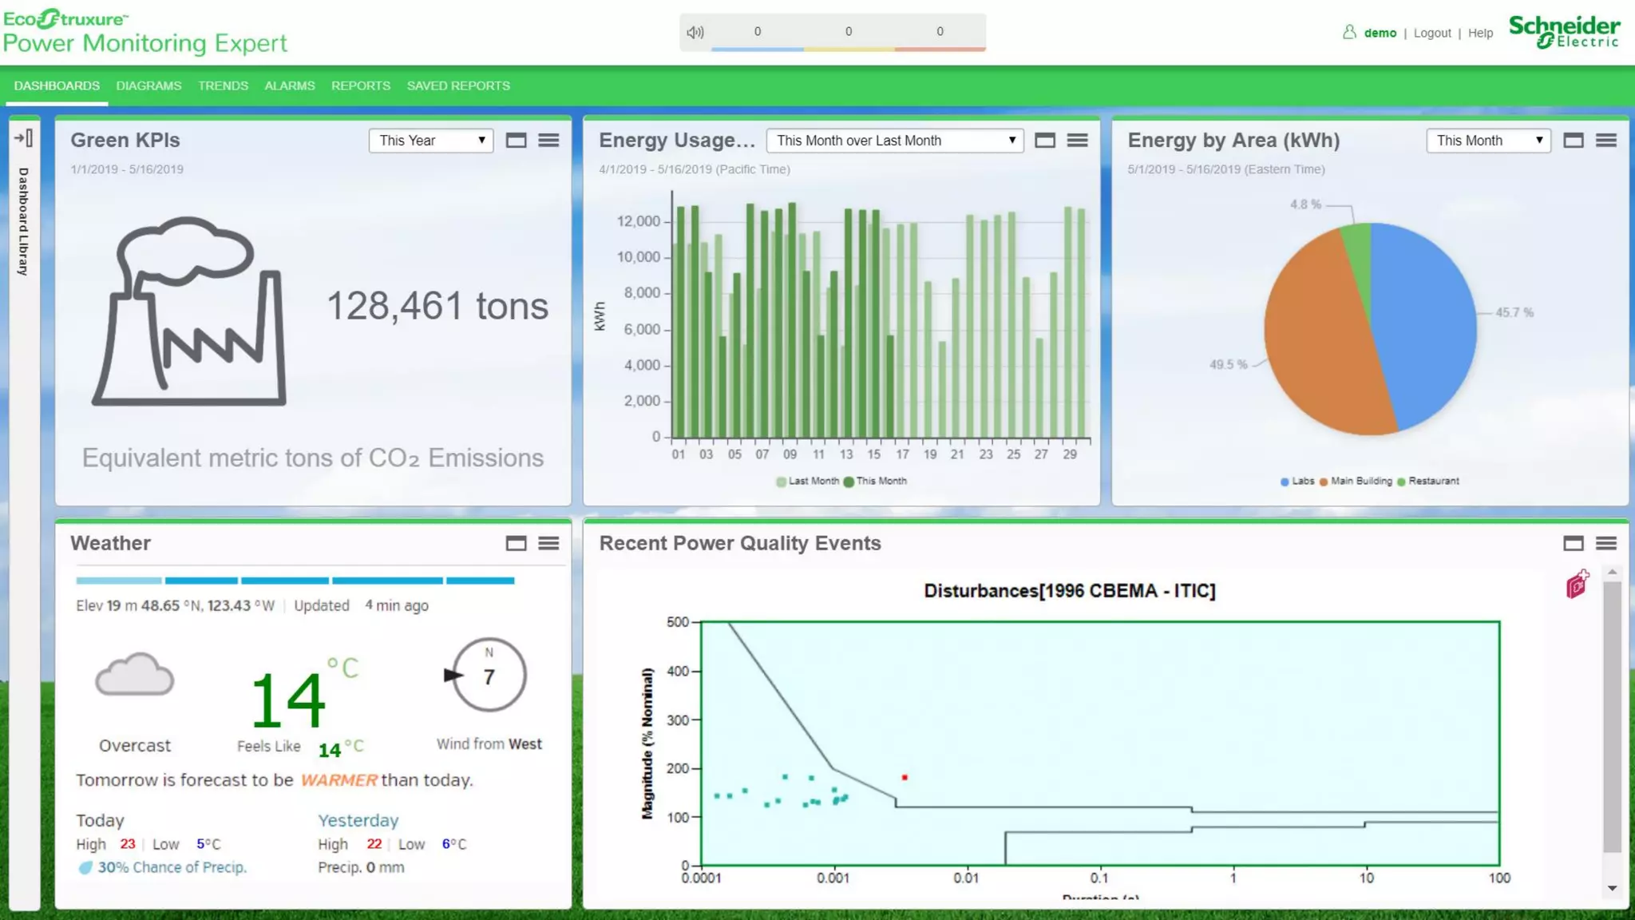The width and height of the screenshot is (1635, 920).
Task: Open the This Year period dropdown
Action: click(431, 141)
